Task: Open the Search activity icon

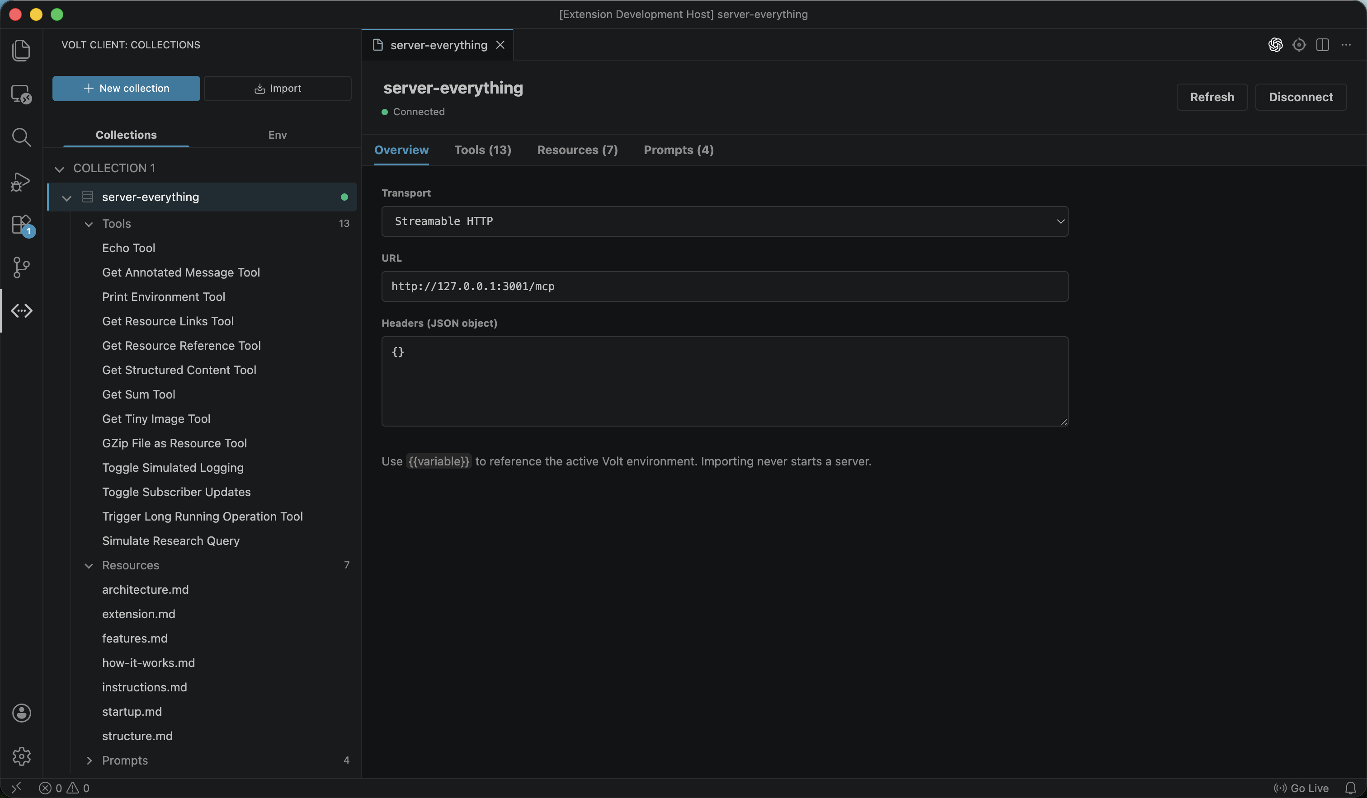Action: tap(21, 137)
